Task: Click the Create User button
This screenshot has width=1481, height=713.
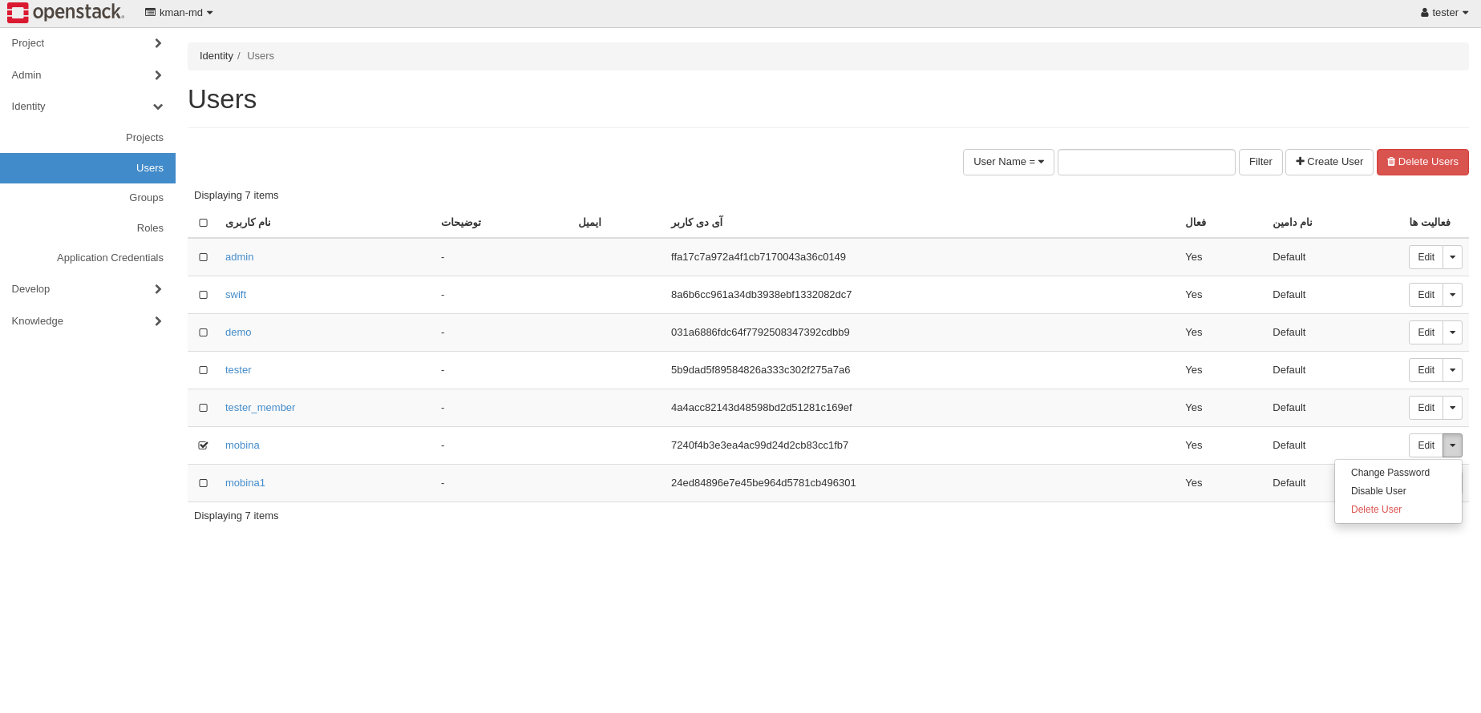Action: [x=1329, y=162]
